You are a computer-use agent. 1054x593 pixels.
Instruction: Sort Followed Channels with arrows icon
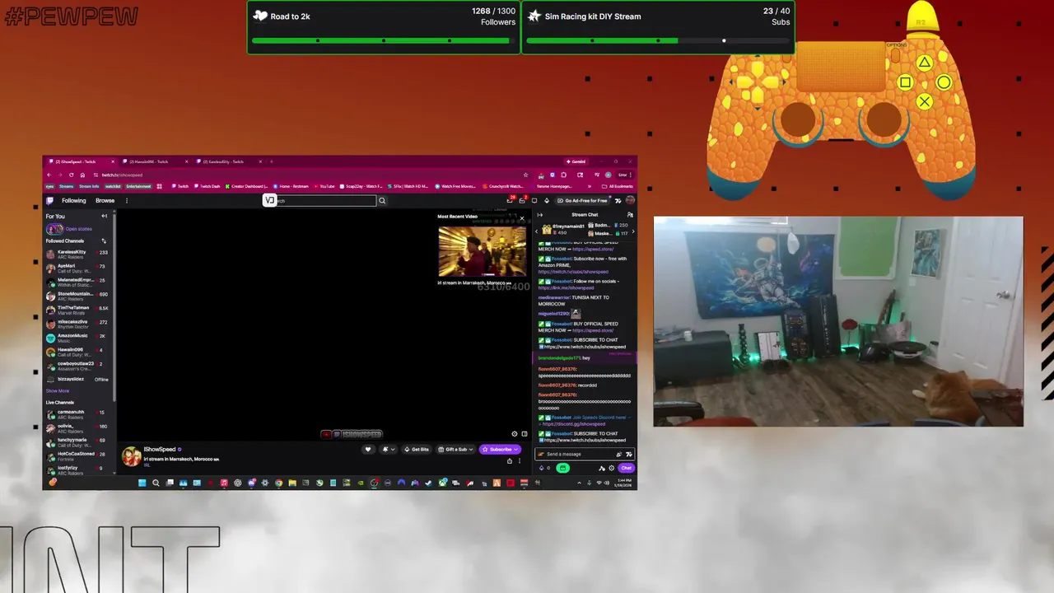(x=104, y=240)
